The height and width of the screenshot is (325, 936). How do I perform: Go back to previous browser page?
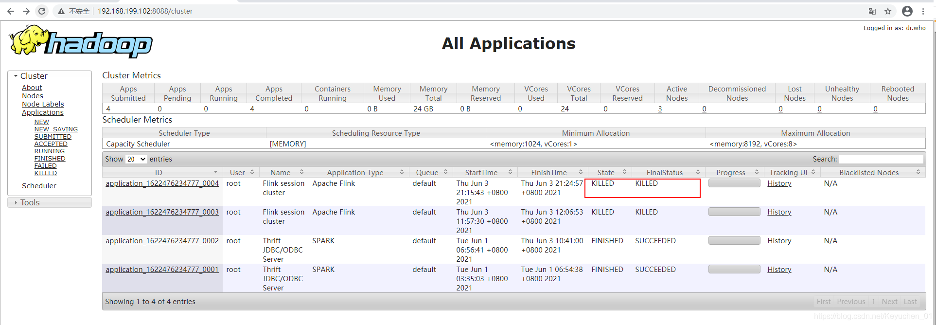pyautogui.click(x=11, y=11)
